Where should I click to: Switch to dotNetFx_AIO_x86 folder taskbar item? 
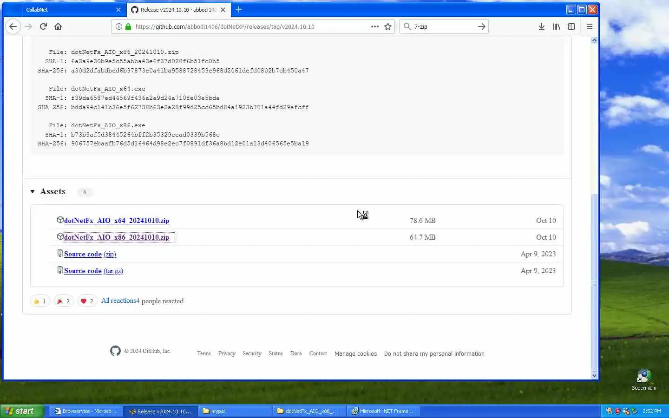pyautogui.click(x=309, y=411)
